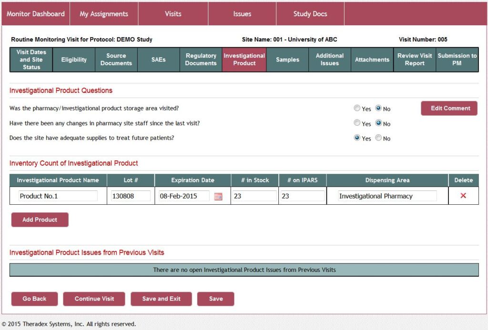Focus the Dispensing Area text field
Screen dimensions: 488x330
(387, 196)
